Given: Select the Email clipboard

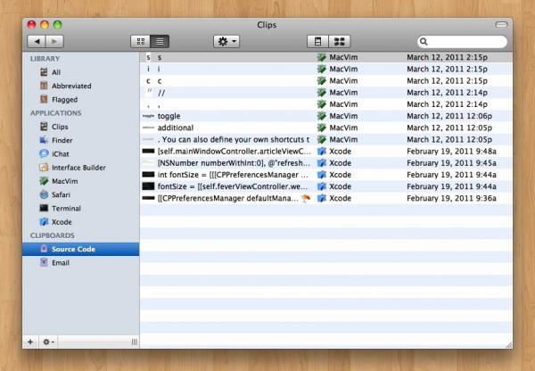Looking at the screenshot, I should click(81, 263).
